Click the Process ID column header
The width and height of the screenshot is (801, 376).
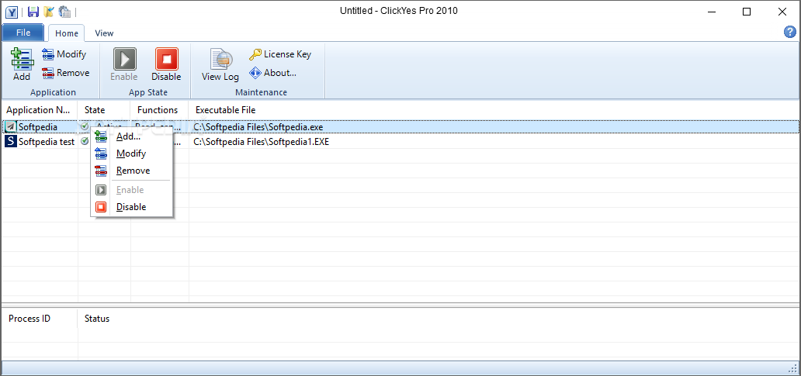point(29,319)
